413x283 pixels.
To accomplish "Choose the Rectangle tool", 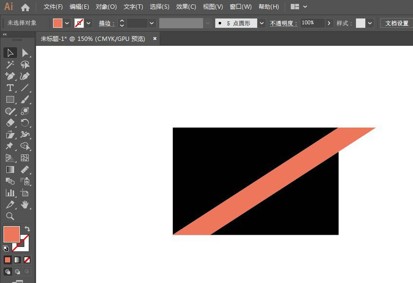I will point(10,99).
